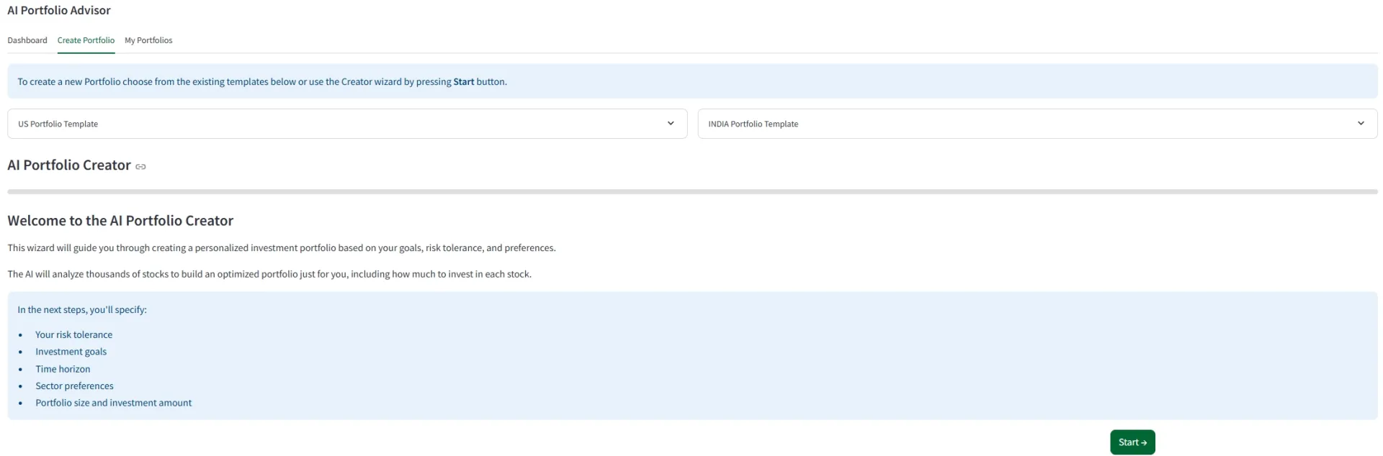
Task: Click chevron arrow on INDIA Portfolio Template
Action: point(1361,124)
